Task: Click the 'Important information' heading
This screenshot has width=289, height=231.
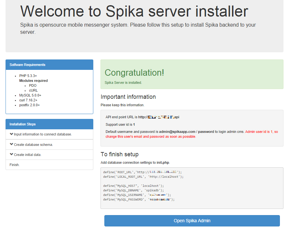Action: (128, 97)
